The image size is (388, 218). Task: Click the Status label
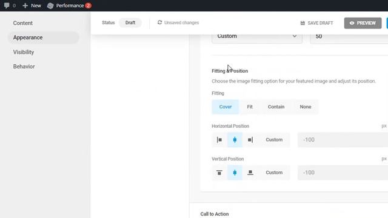[x=109, y=22]
